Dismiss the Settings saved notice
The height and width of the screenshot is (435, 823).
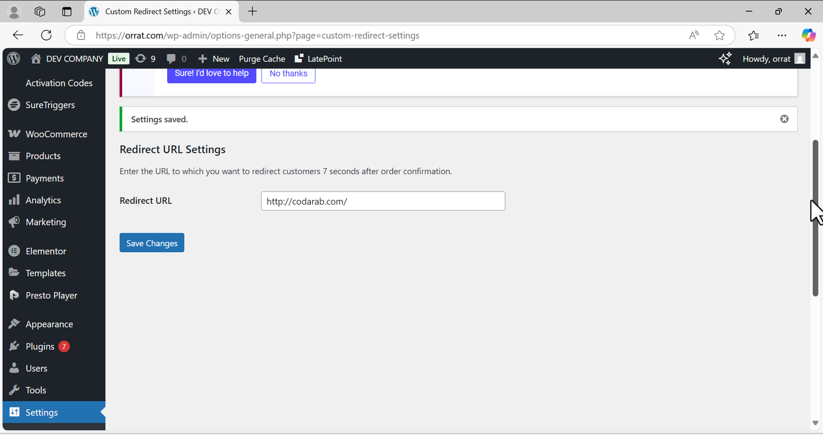pyautogui.click(x=784, y=119)
